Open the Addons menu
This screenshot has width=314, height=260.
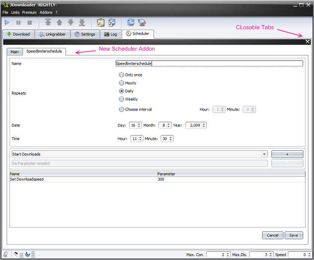click(x=46, y=13)
